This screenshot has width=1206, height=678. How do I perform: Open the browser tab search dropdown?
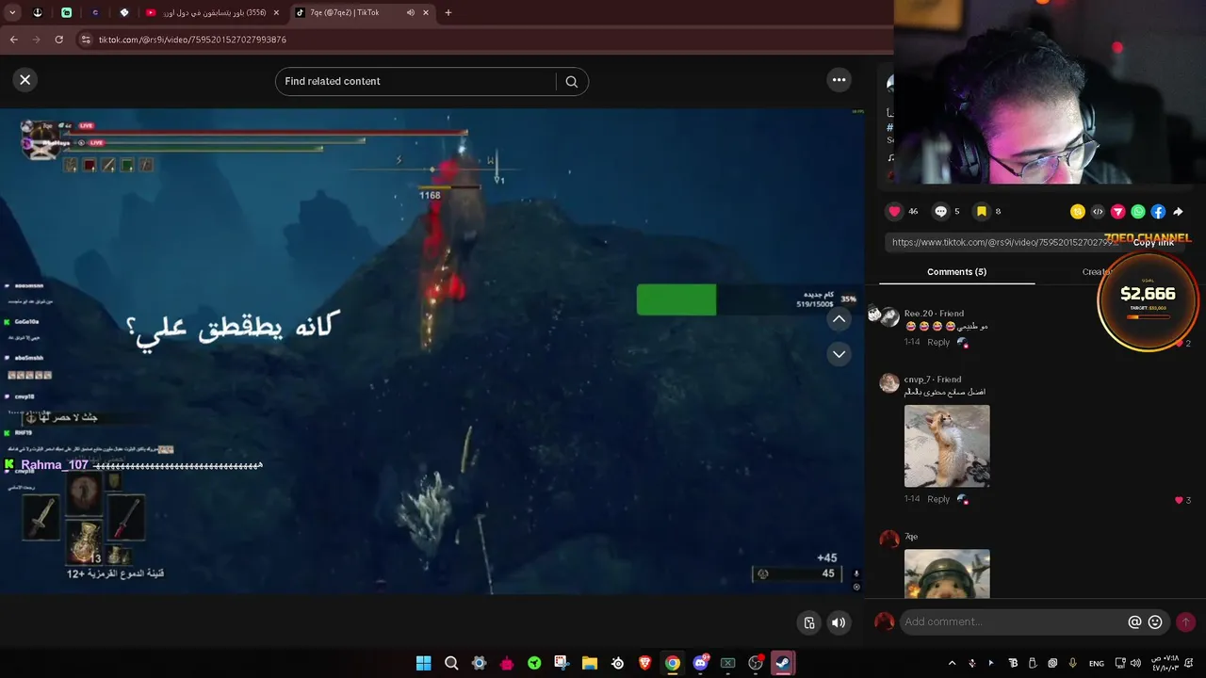(12, 12)
